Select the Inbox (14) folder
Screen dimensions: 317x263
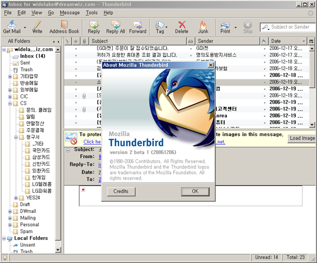pos(32,56)
